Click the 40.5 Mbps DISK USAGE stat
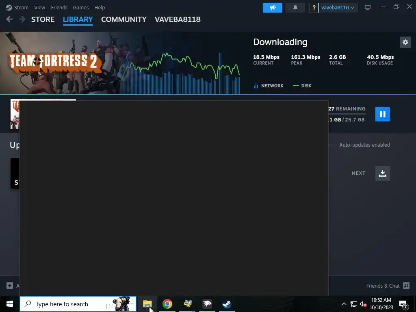The width and height of the screenshot is (416, 312). click(380, 60)
